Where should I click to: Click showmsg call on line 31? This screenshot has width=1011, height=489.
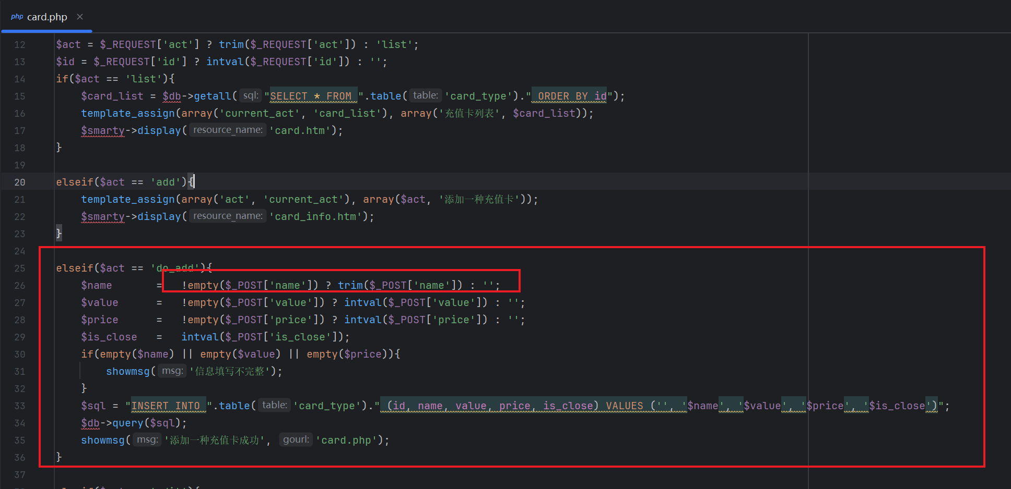coord(128,372)
